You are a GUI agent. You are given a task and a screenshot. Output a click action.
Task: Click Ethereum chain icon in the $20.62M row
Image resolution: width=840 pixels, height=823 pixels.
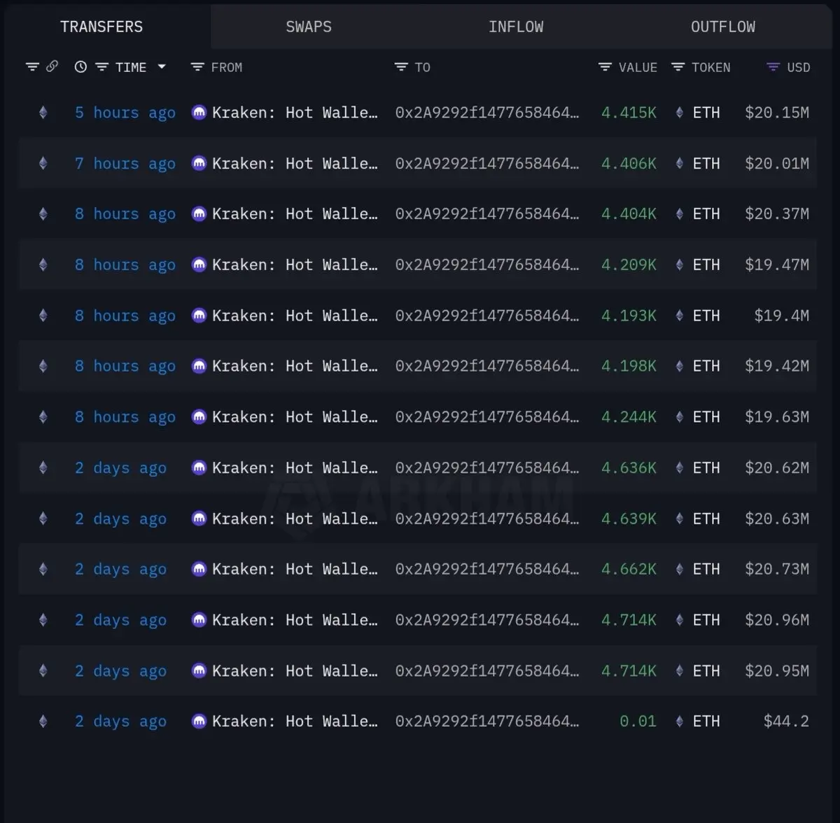point(43,467)
